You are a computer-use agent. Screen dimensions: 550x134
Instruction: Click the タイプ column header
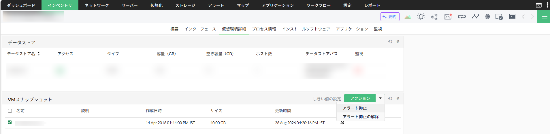(x=113, y=54)
